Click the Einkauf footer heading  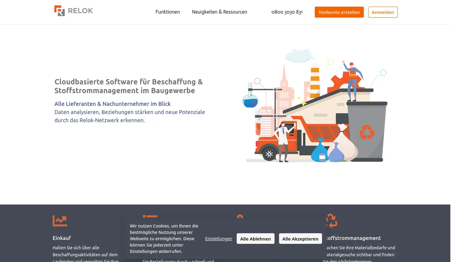pos(62,238)
